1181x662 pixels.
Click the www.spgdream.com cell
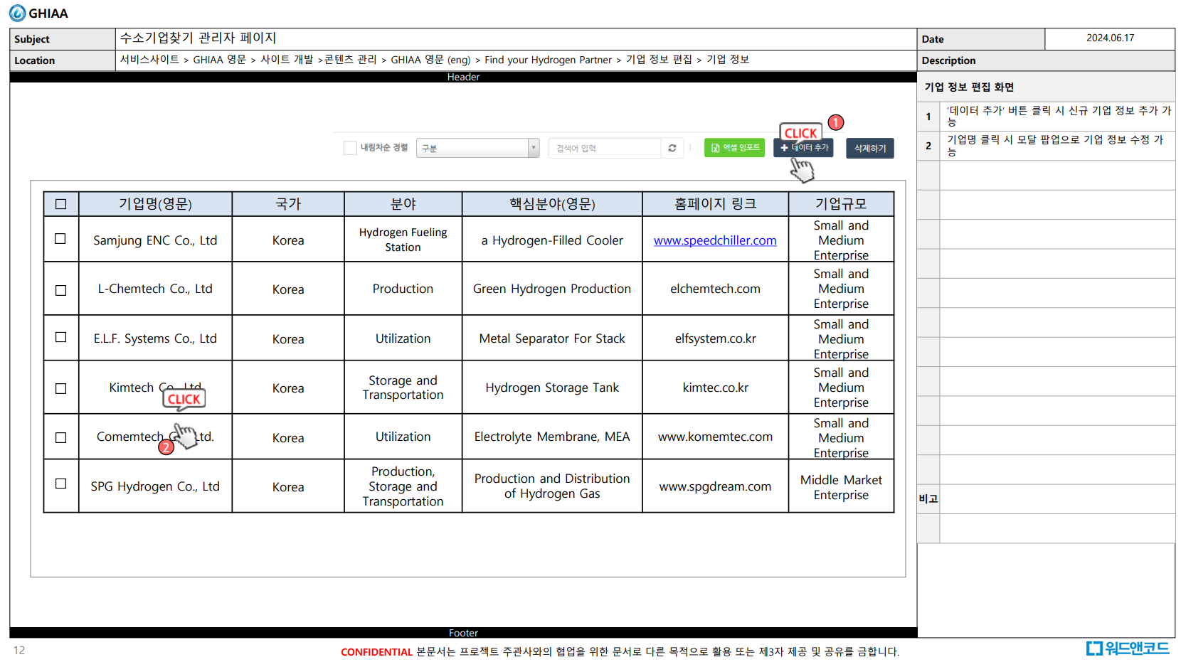pos(715,486)
